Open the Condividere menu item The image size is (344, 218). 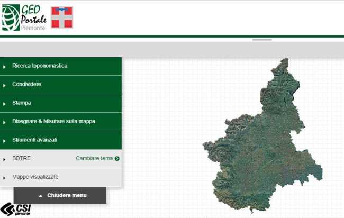pos(26,85)
